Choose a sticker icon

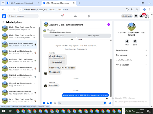pyautogui.click(x=51, y=103)
